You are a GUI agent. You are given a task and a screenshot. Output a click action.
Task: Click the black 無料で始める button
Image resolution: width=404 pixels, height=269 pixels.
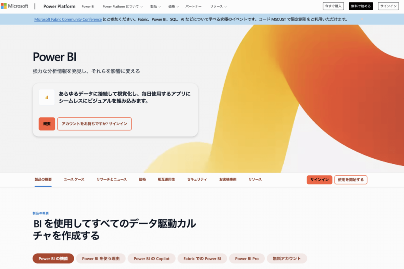(x=361, y=6)
